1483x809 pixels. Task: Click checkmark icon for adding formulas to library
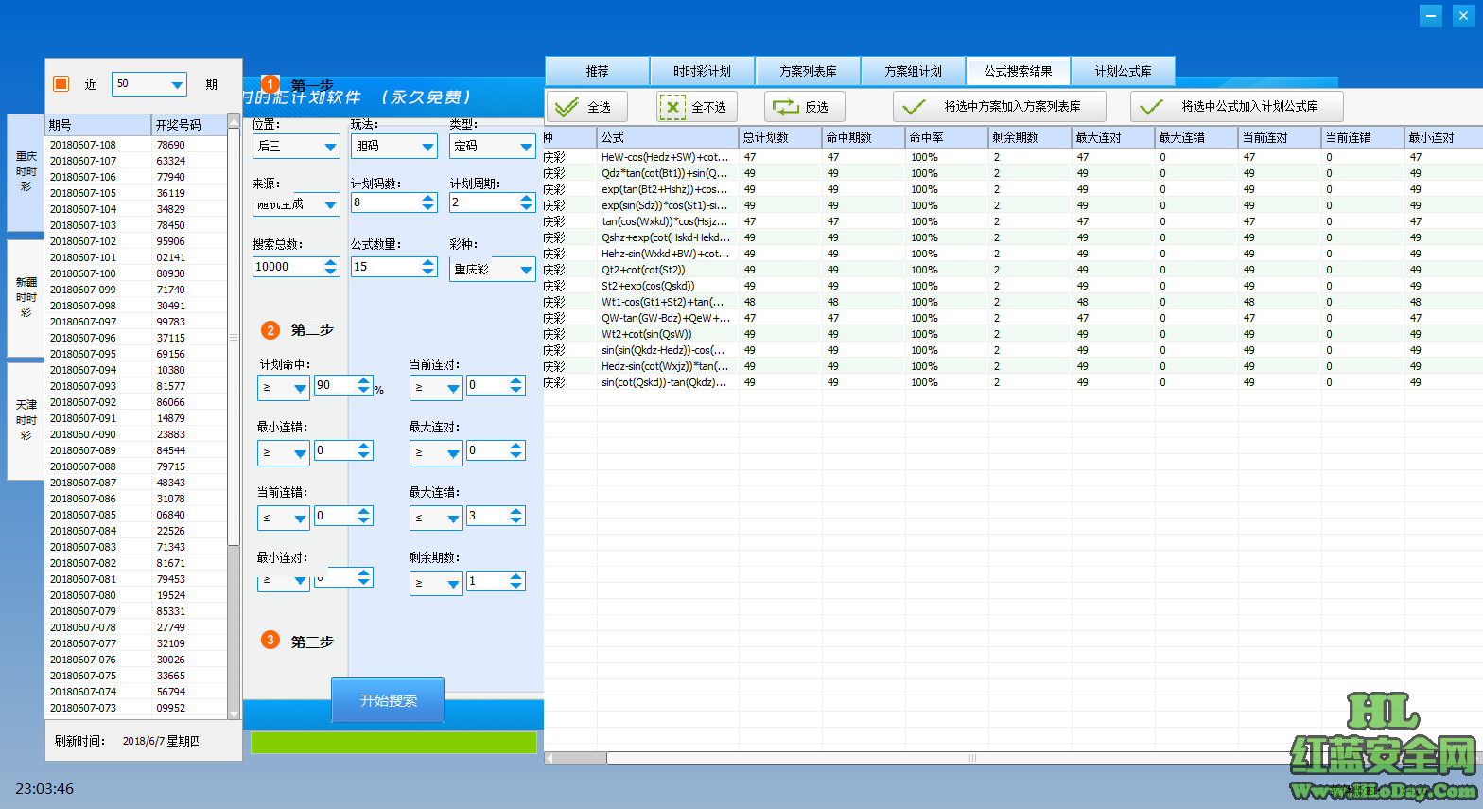1151,107
